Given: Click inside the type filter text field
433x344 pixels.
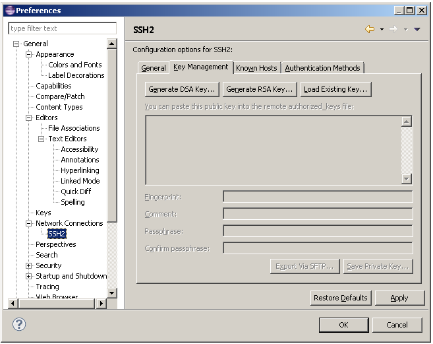Looking at the screenshot, I should [62, 28].
